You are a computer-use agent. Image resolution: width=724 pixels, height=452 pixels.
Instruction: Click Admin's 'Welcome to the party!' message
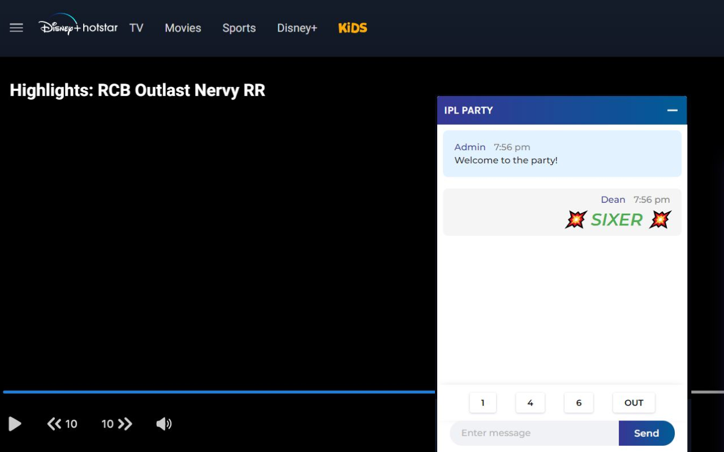562,154
